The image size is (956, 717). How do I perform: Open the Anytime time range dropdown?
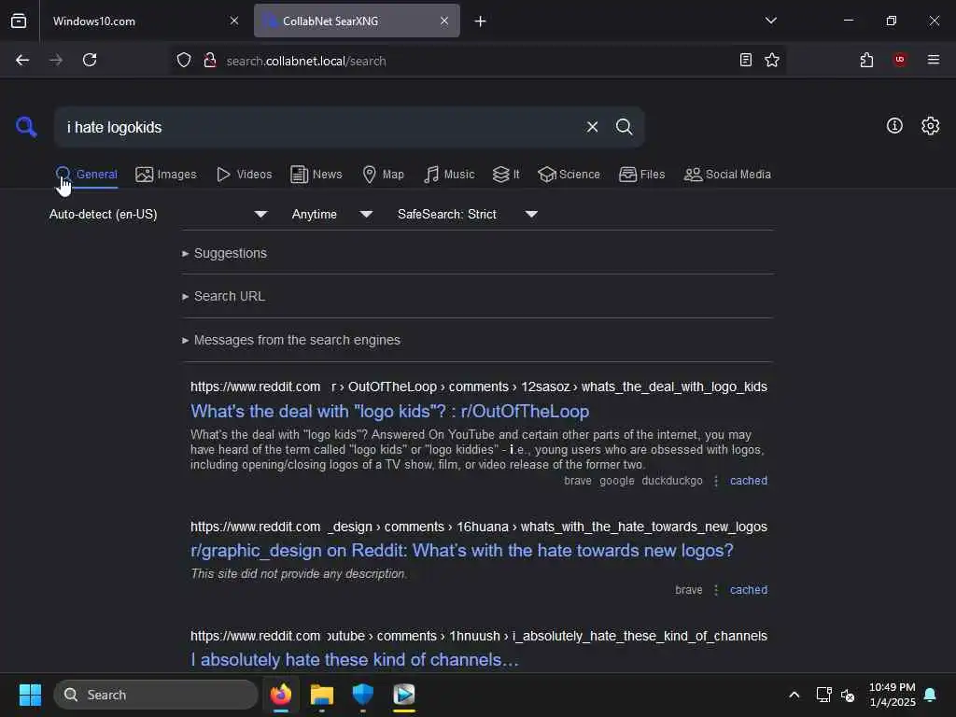tap(331, 214)
